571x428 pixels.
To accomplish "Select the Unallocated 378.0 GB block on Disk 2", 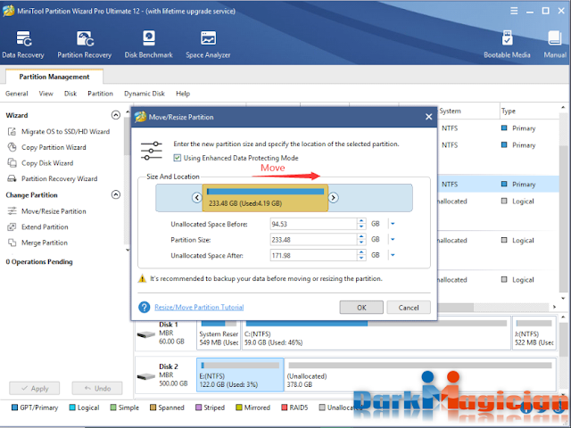I will tap(420, 374).
